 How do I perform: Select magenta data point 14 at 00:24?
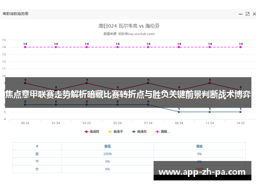tap(25, 47)
